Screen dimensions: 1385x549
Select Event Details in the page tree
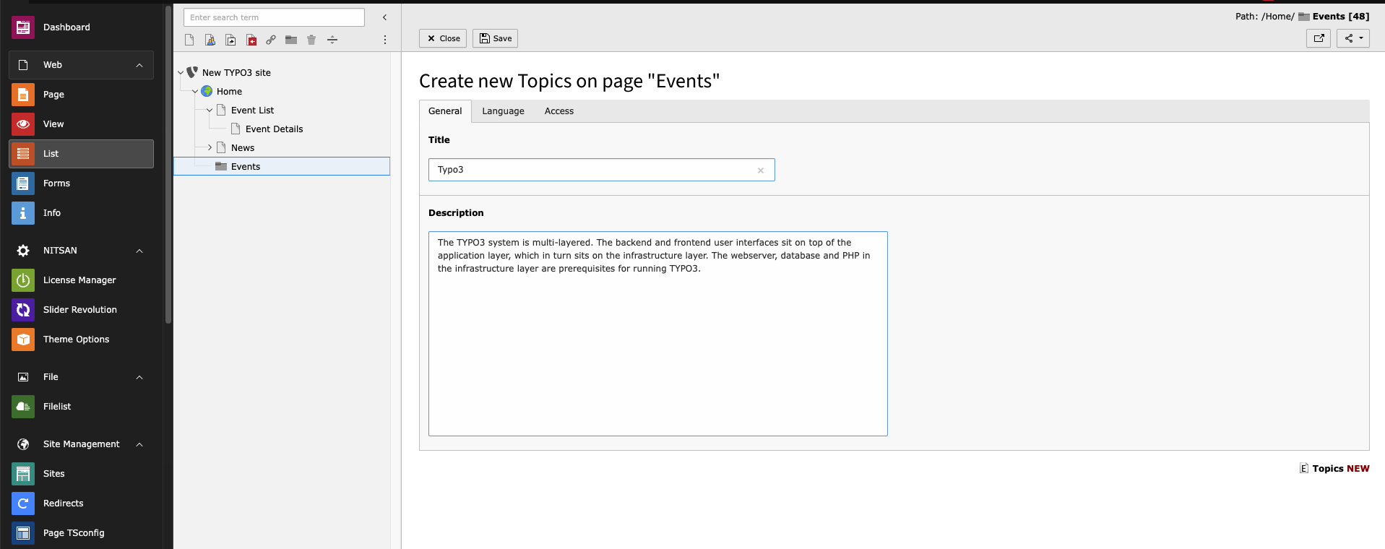coord(274,129)
